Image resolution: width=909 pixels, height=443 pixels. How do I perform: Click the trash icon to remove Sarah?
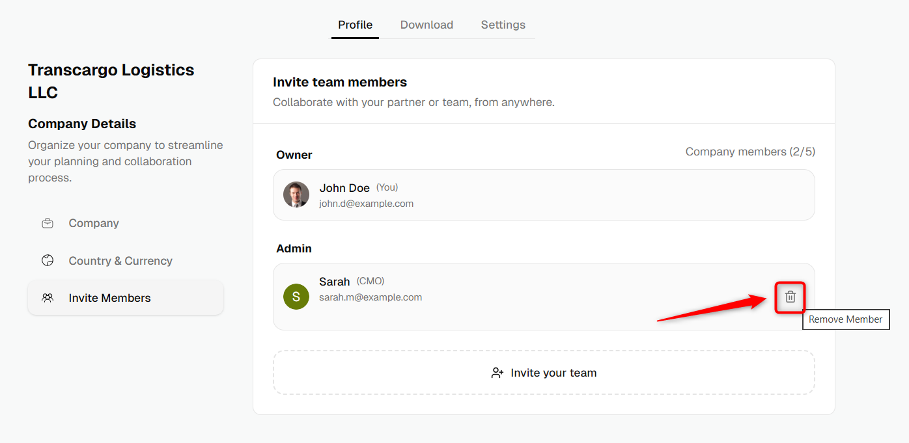click(790, 297)
